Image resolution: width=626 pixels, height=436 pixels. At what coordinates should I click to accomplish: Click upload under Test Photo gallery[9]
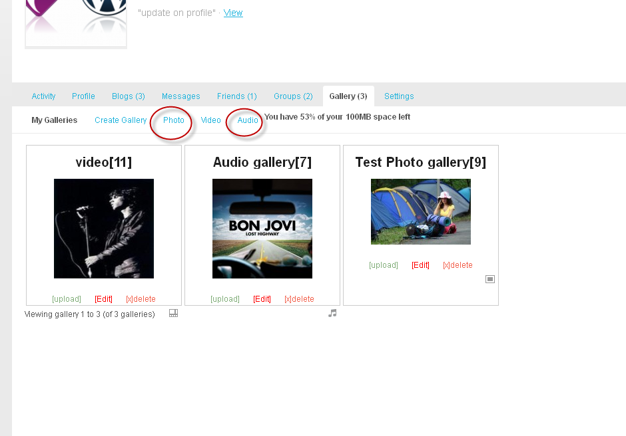(x=384, y=265)
